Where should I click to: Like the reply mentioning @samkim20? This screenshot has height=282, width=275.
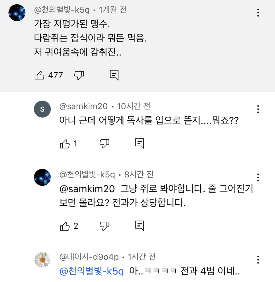click(x=65, y=226)
